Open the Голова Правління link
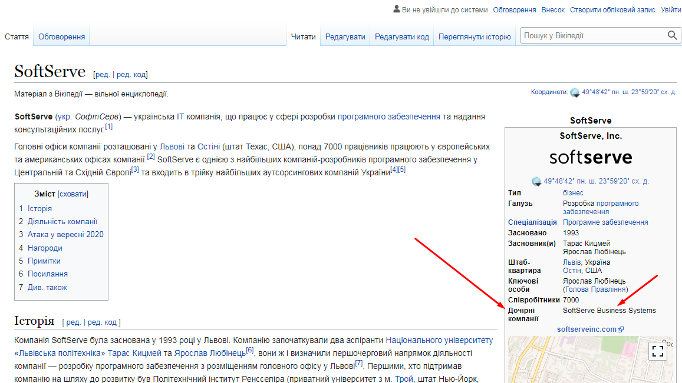Image resolution: width=682 pixels, height=383 pixels. tap(595, 289)
